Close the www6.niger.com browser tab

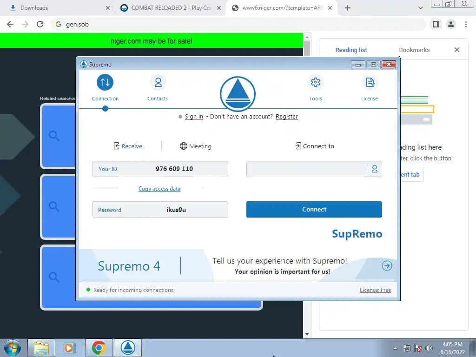(x=331, y=8)
